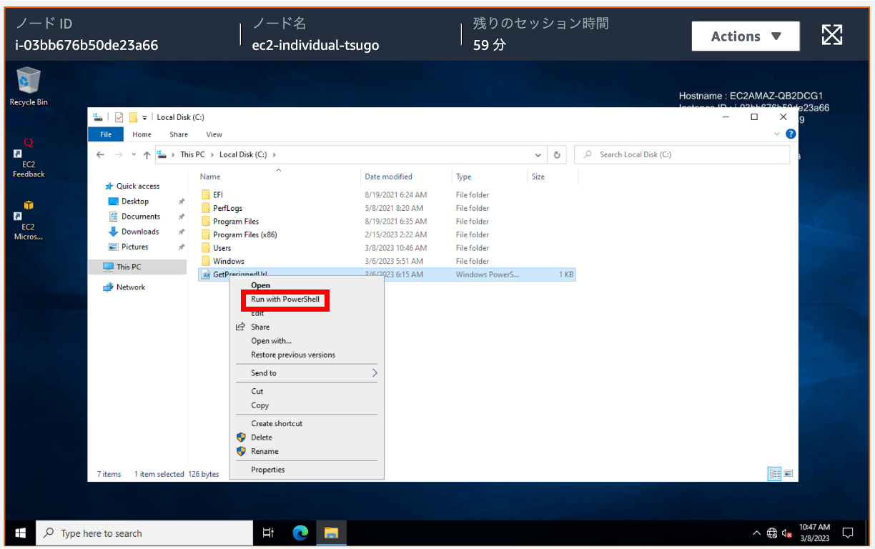
Task: Navigate back with the Back arrow
Action: tap(99, 154)
